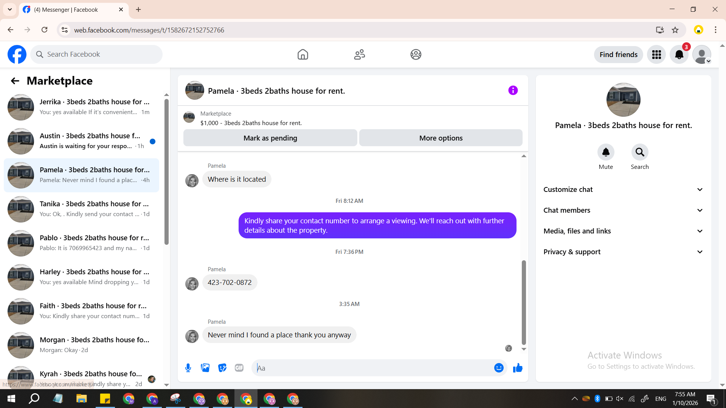726x408 pixels.
Task: Send a thumbs-up like
Action: point(518,368)
